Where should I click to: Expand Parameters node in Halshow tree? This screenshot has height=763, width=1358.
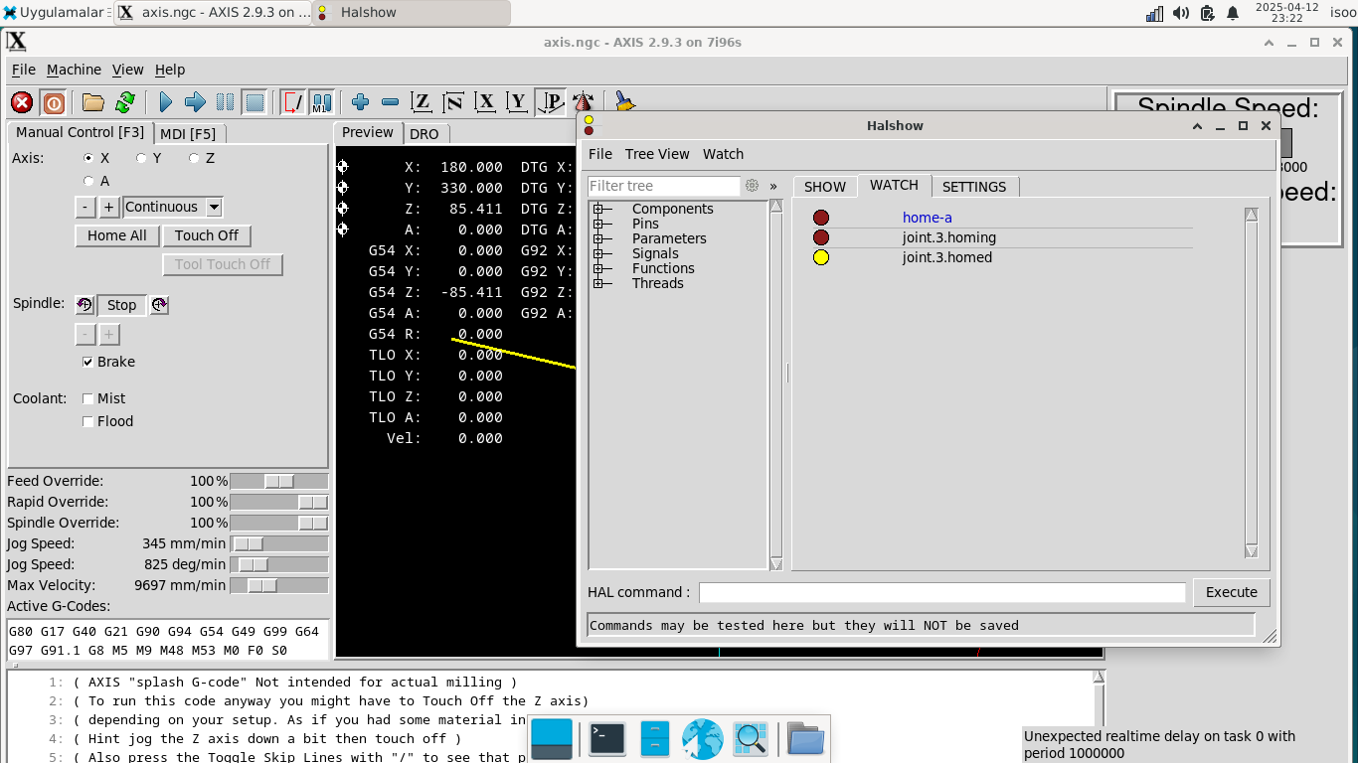click(598, 238)
